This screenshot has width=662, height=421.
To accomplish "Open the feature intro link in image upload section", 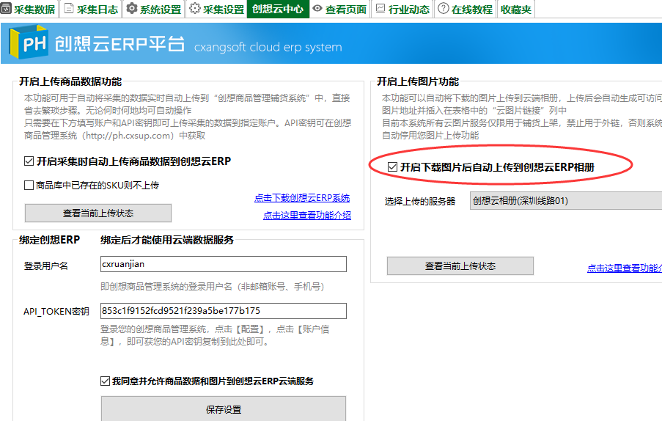I will [625, 268].
